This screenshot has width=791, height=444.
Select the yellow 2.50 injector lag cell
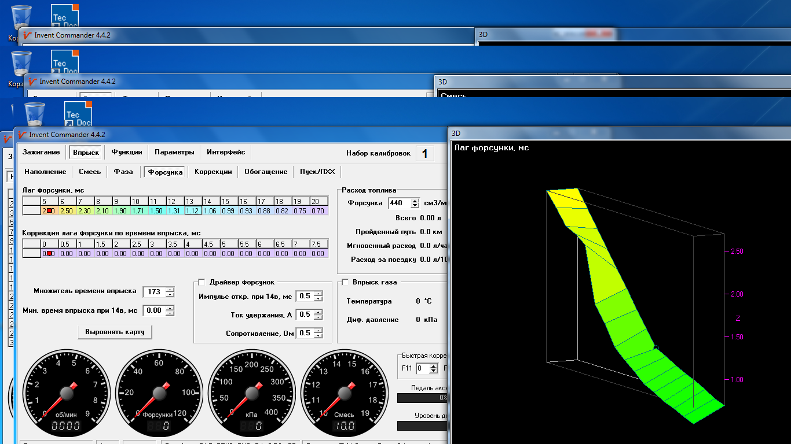(x=67, y=211)
